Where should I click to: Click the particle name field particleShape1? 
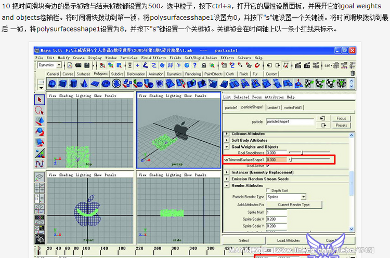(x=290, y=121)
